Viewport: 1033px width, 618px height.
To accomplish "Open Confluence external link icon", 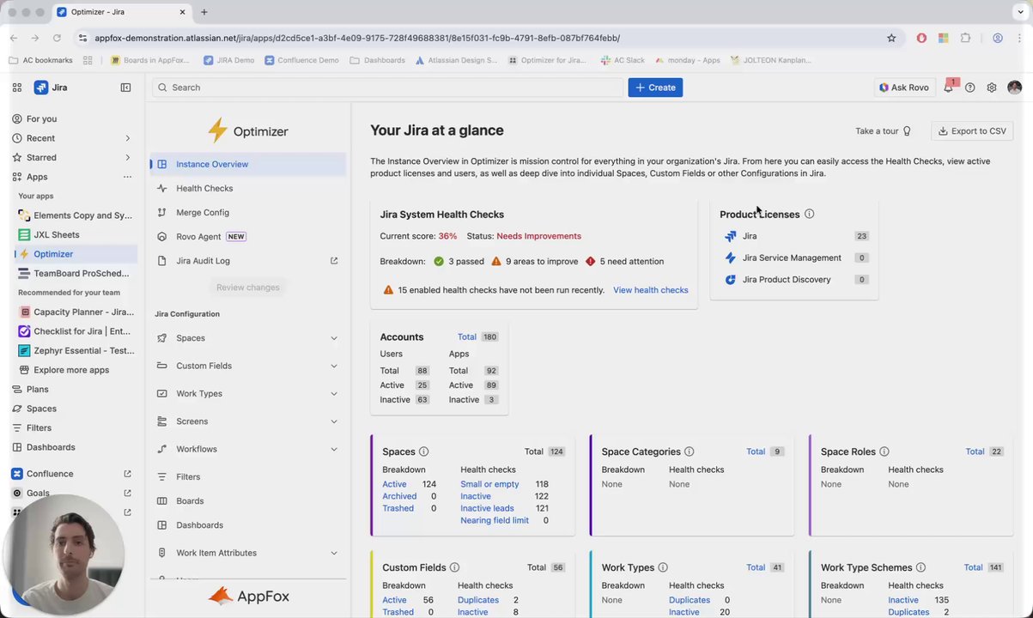I will tap(127, 474).
